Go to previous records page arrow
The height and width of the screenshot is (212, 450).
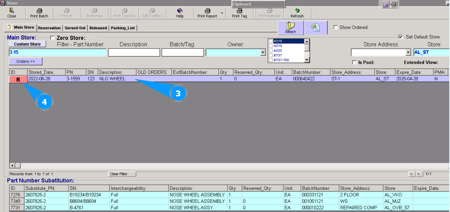(x=412, y=174)
